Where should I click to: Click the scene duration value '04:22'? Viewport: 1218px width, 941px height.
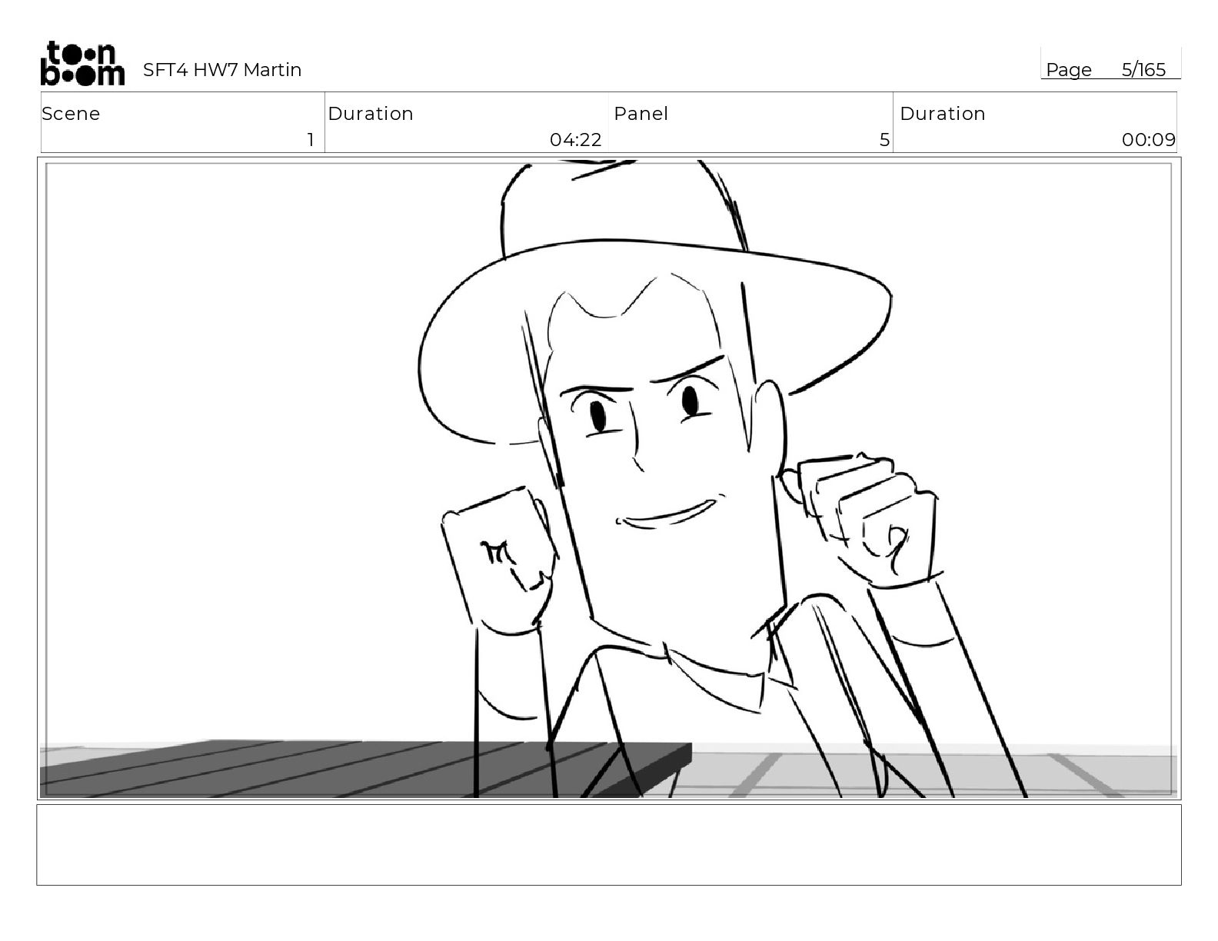pyautogui.click(x=575, y=140)
